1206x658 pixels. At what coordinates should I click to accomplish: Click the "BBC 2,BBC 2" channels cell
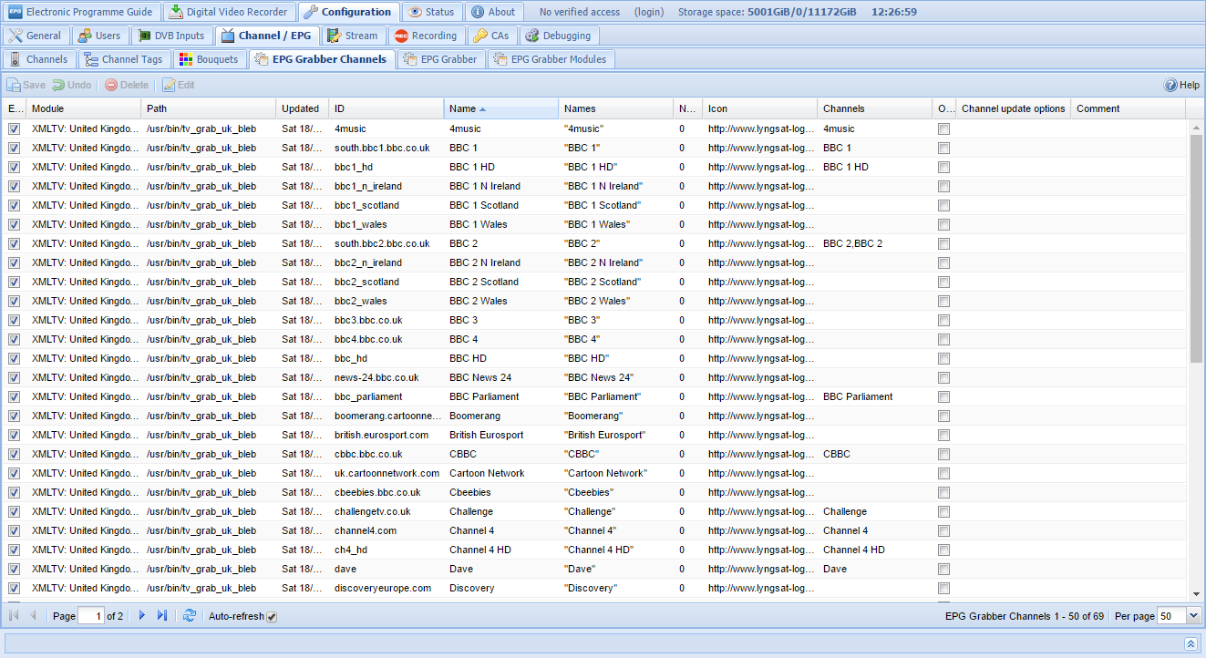click(x=875, y=244)
